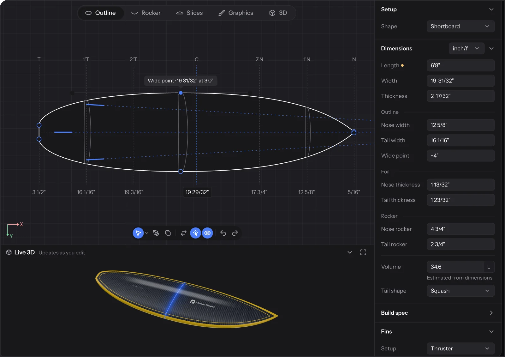Redo the last edit

click(x=235, y=233)
